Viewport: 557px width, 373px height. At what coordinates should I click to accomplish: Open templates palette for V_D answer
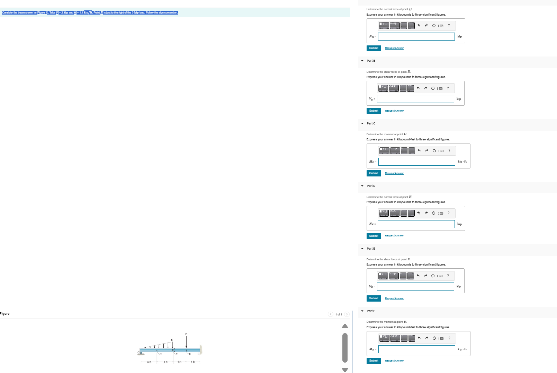383,88
